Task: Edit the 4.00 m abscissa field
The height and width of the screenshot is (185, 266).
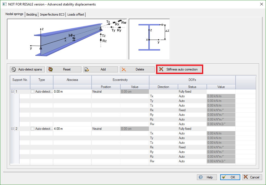Action: click(72, 129)
